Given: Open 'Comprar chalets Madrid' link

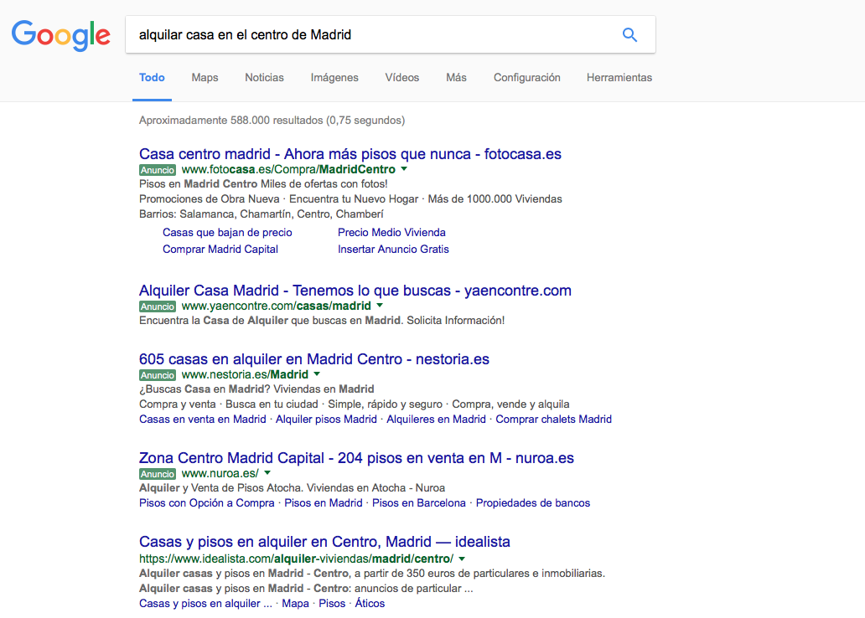Looking at the screenshot, I should pos(553,419).
